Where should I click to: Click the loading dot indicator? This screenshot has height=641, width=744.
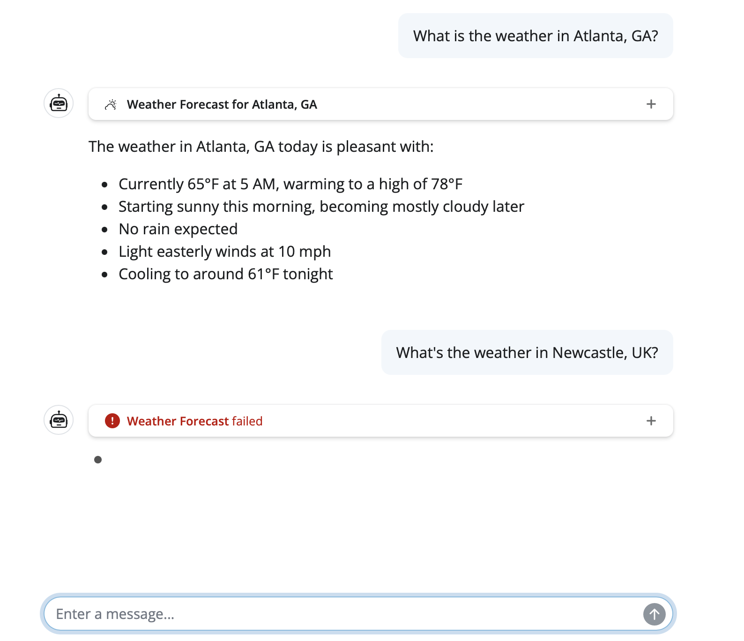[98, 460]
